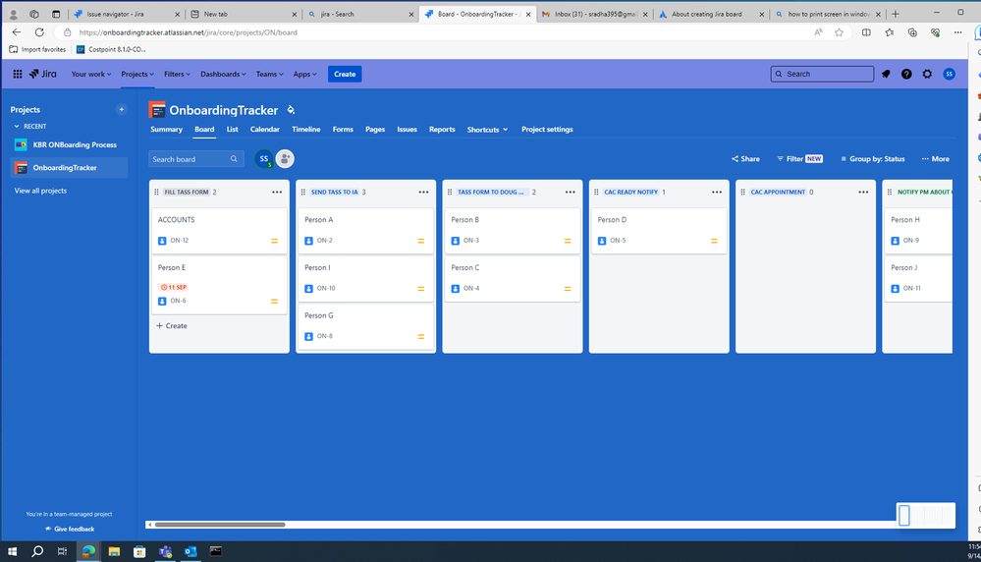Screen dimensions: 981x562
Task: Click the More button on board toolbar
Action: [935, 159]
